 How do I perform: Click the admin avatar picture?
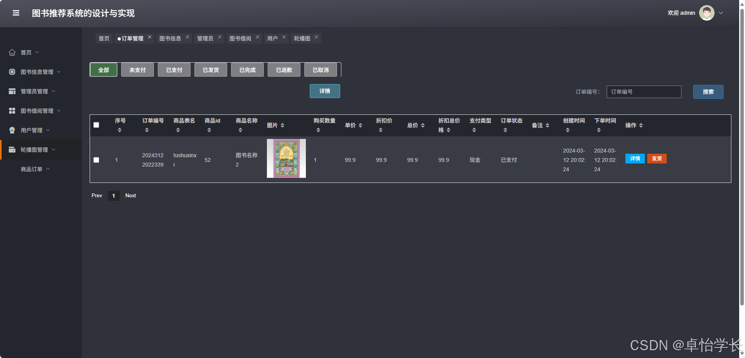706,13
